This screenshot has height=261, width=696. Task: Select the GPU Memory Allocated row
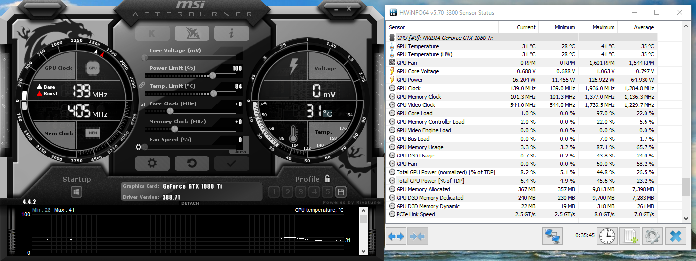(522, 189)
